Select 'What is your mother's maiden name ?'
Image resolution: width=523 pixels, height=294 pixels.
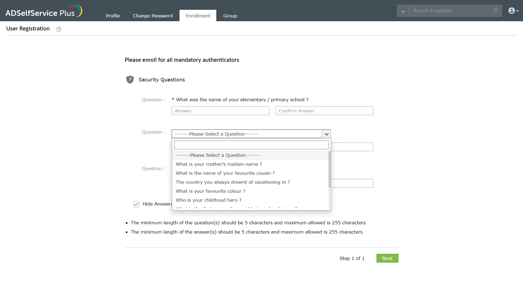click(x=219, y=164)
